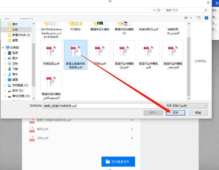
Task: Expand the 备份 (E:) drive node
Action: pos(5,96)
